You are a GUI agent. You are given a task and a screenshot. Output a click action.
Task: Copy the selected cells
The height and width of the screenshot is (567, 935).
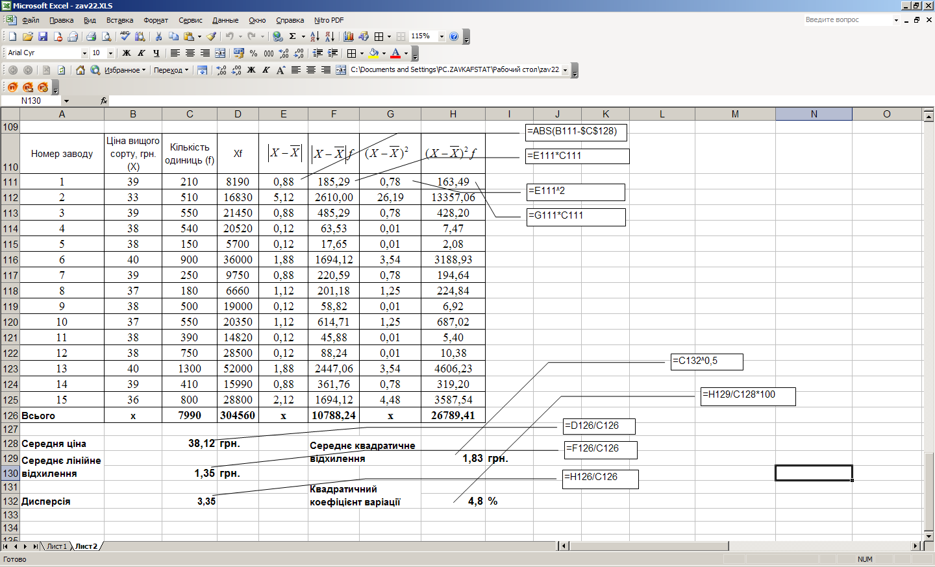pyautogui.click(x=173, y=36)
